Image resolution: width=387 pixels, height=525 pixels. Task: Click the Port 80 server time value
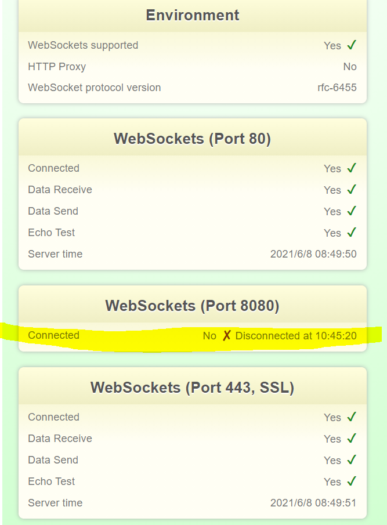[313, 254]
